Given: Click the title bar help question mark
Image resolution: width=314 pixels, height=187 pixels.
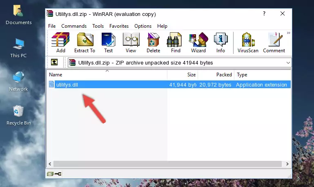Looking at the screenshot, I should coord(264,13).
